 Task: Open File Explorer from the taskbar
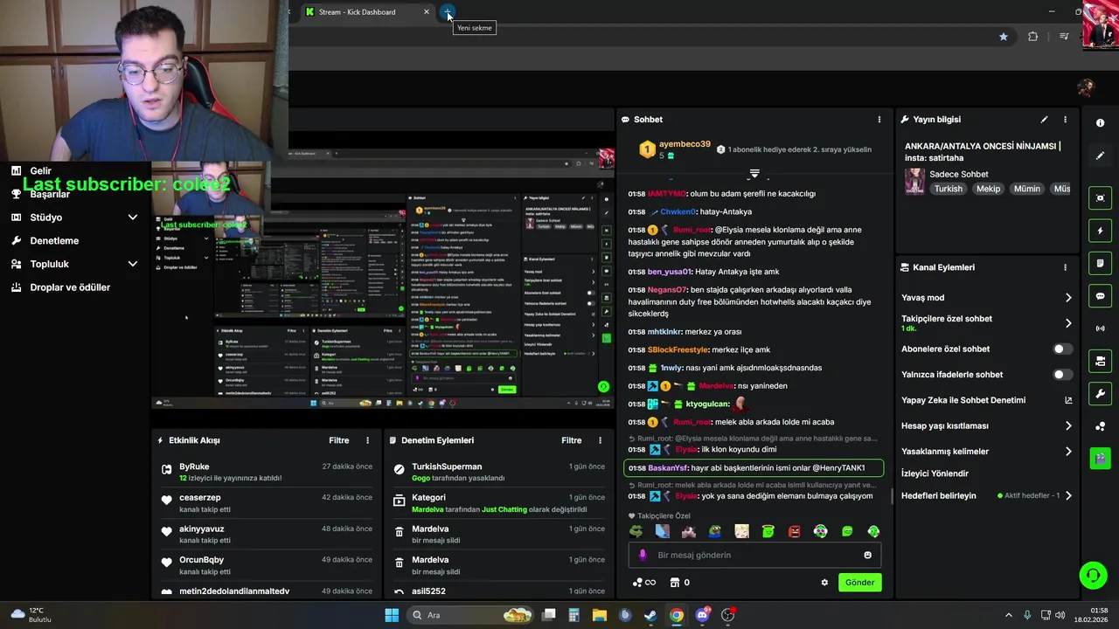[599, 615]
